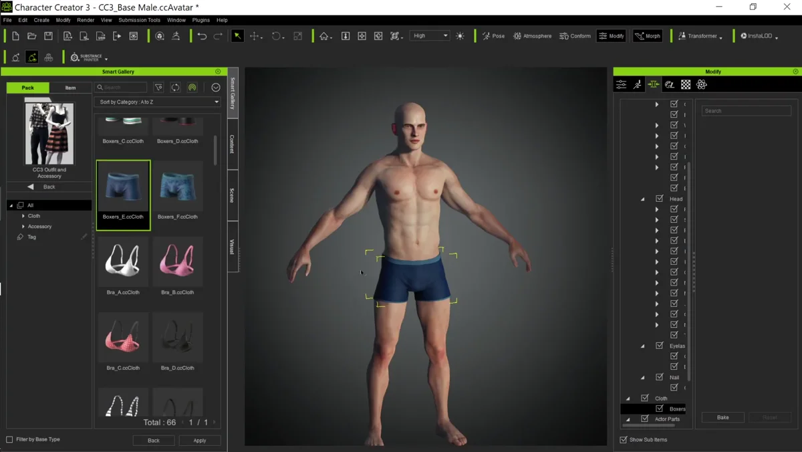The height and width of the screenshot is (452, 802).
Task: Click the Pose toolbar button
Action: click(493, 36)
